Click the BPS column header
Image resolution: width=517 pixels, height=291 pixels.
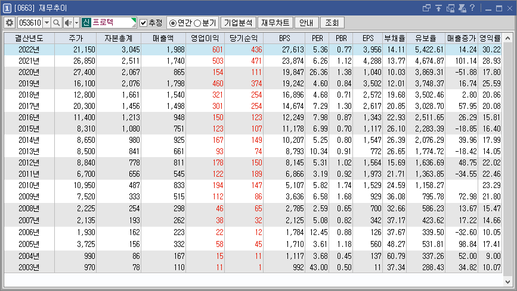(284, 38)
